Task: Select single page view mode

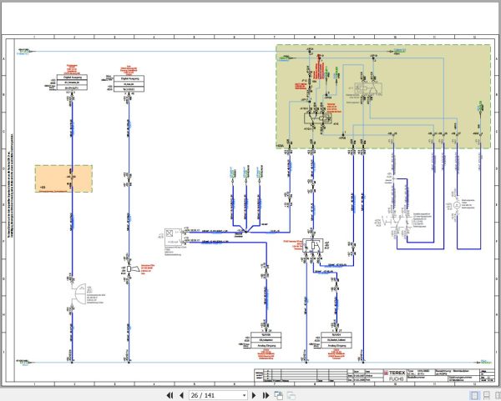Action: coord(474,395)
